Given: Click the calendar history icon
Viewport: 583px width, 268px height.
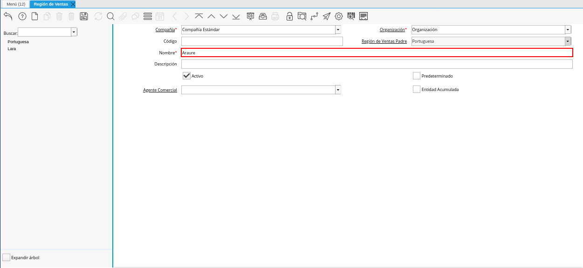Looking at the screenshot, I should pyautogui.click(x=160, y=16).
